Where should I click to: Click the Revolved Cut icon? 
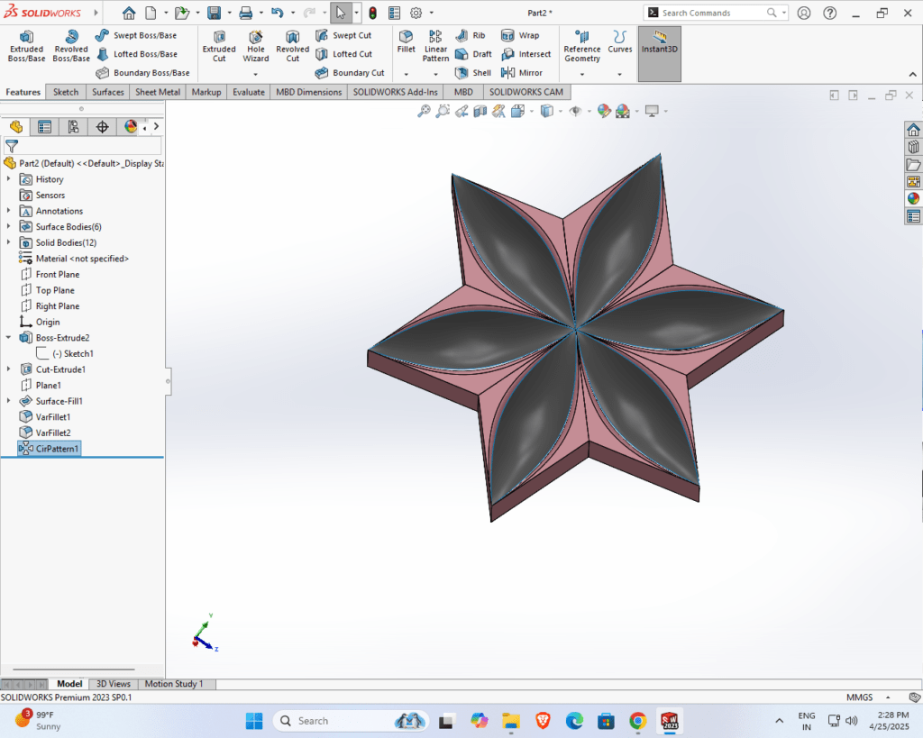pos(292,46)
